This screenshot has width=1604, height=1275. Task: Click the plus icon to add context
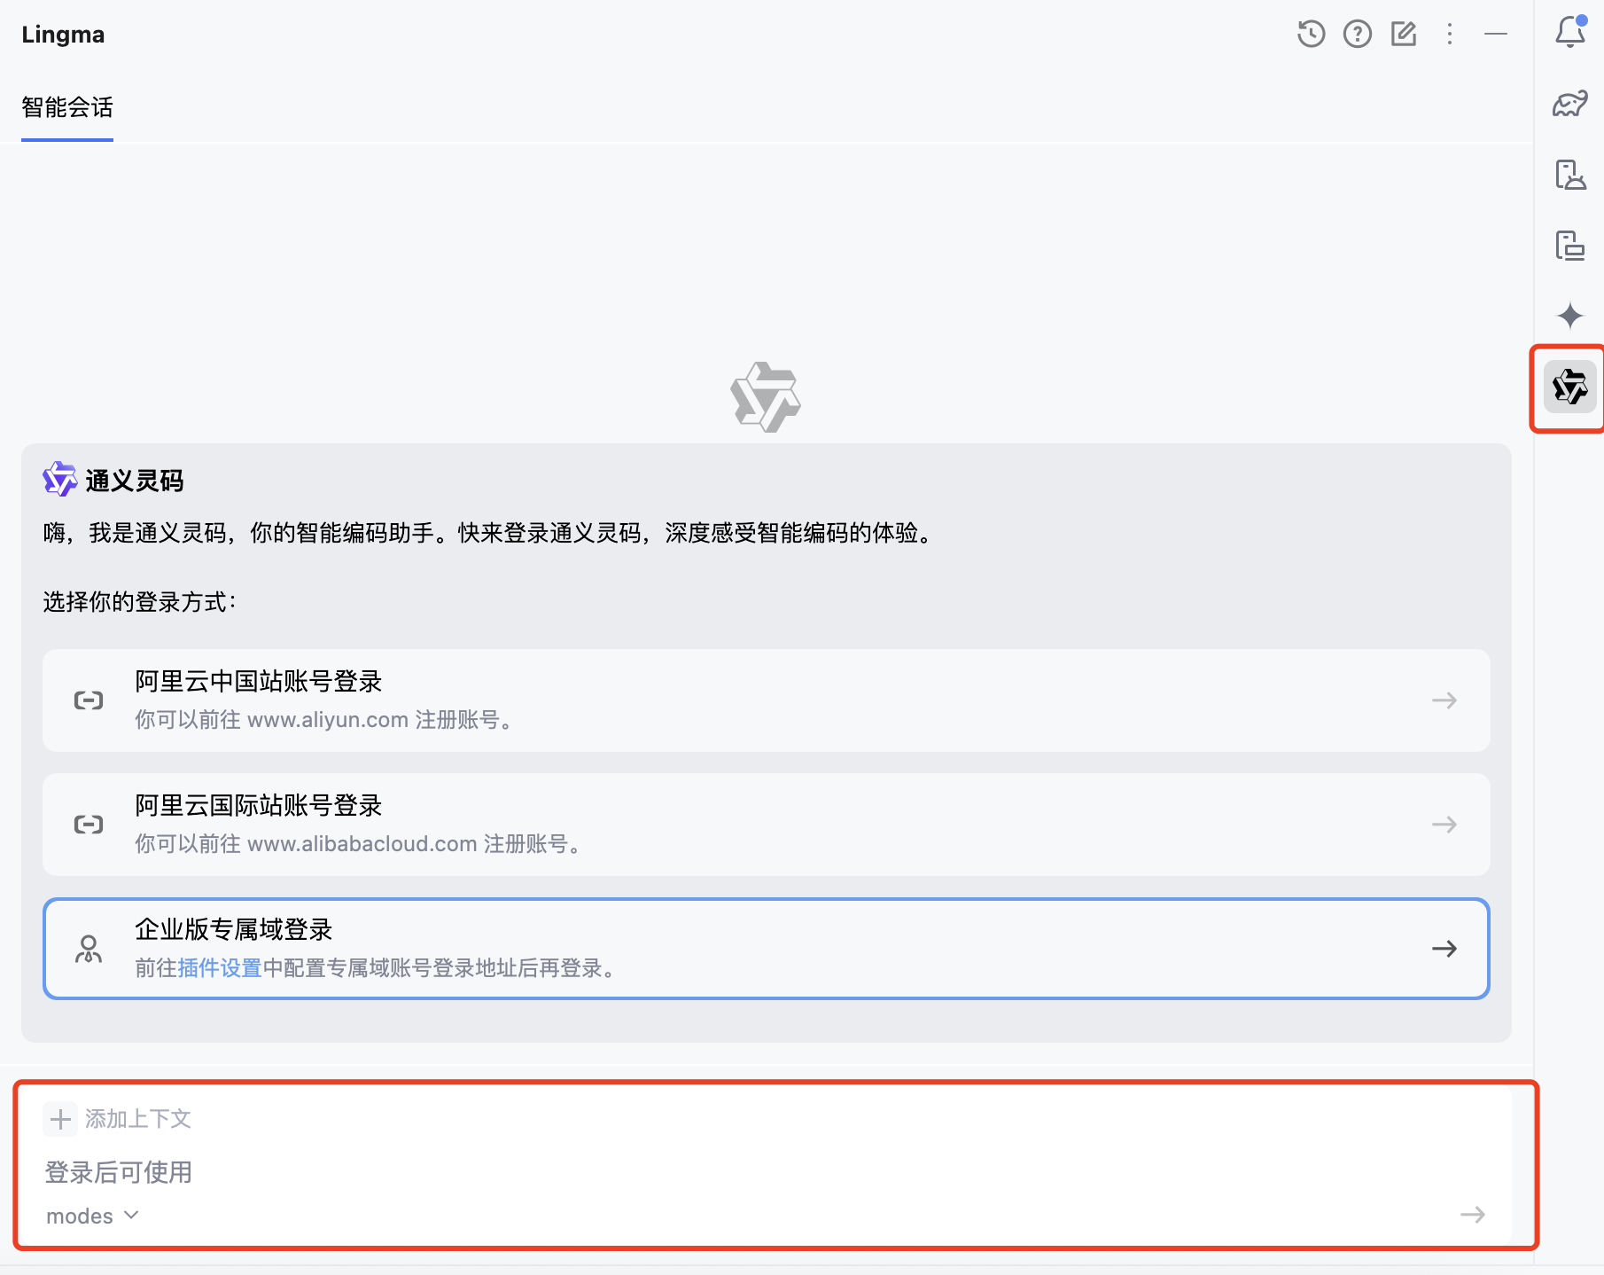[x=60, y=1119]
